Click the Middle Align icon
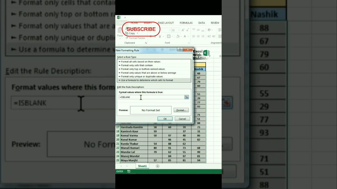The height and width of the screenshot is (189, 337). point(198,30)
